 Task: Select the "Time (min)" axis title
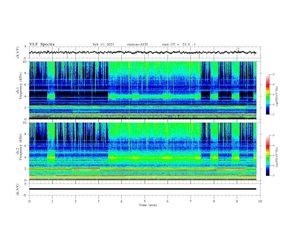(148, 205)
